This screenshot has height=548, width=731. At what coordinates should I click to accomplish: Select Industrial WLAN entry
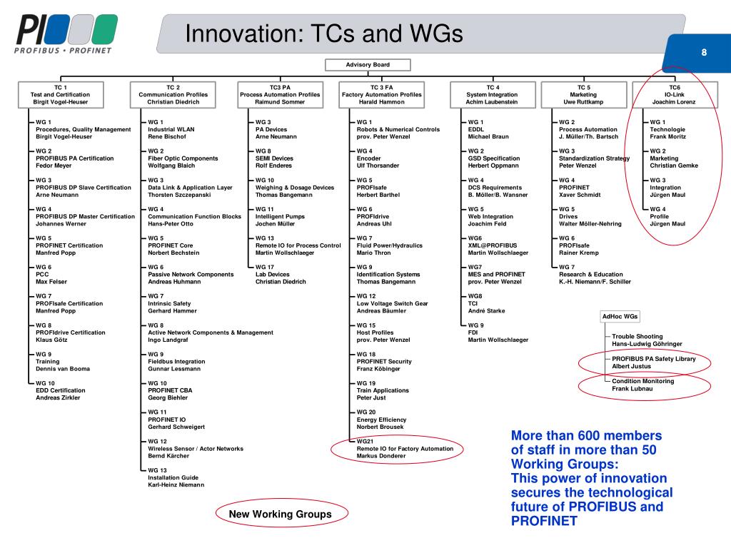coord(171,130)
